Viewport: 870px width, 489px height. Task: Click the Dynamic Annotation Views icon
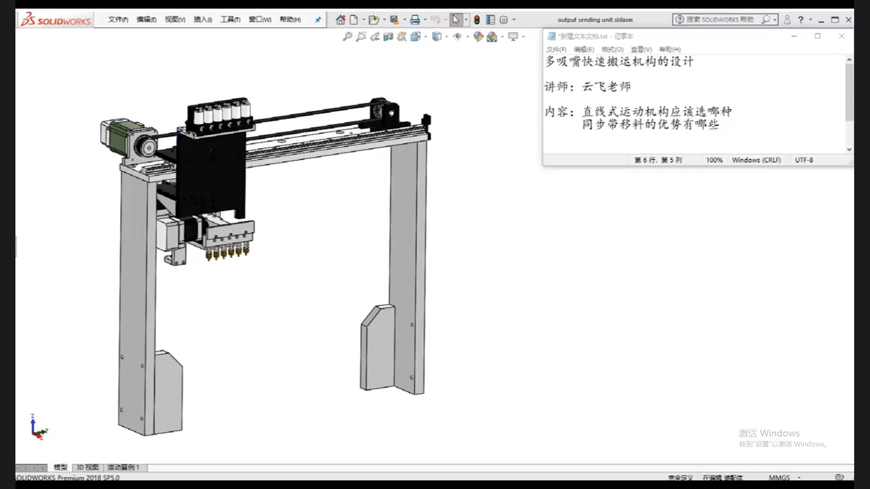click(402, 37)
